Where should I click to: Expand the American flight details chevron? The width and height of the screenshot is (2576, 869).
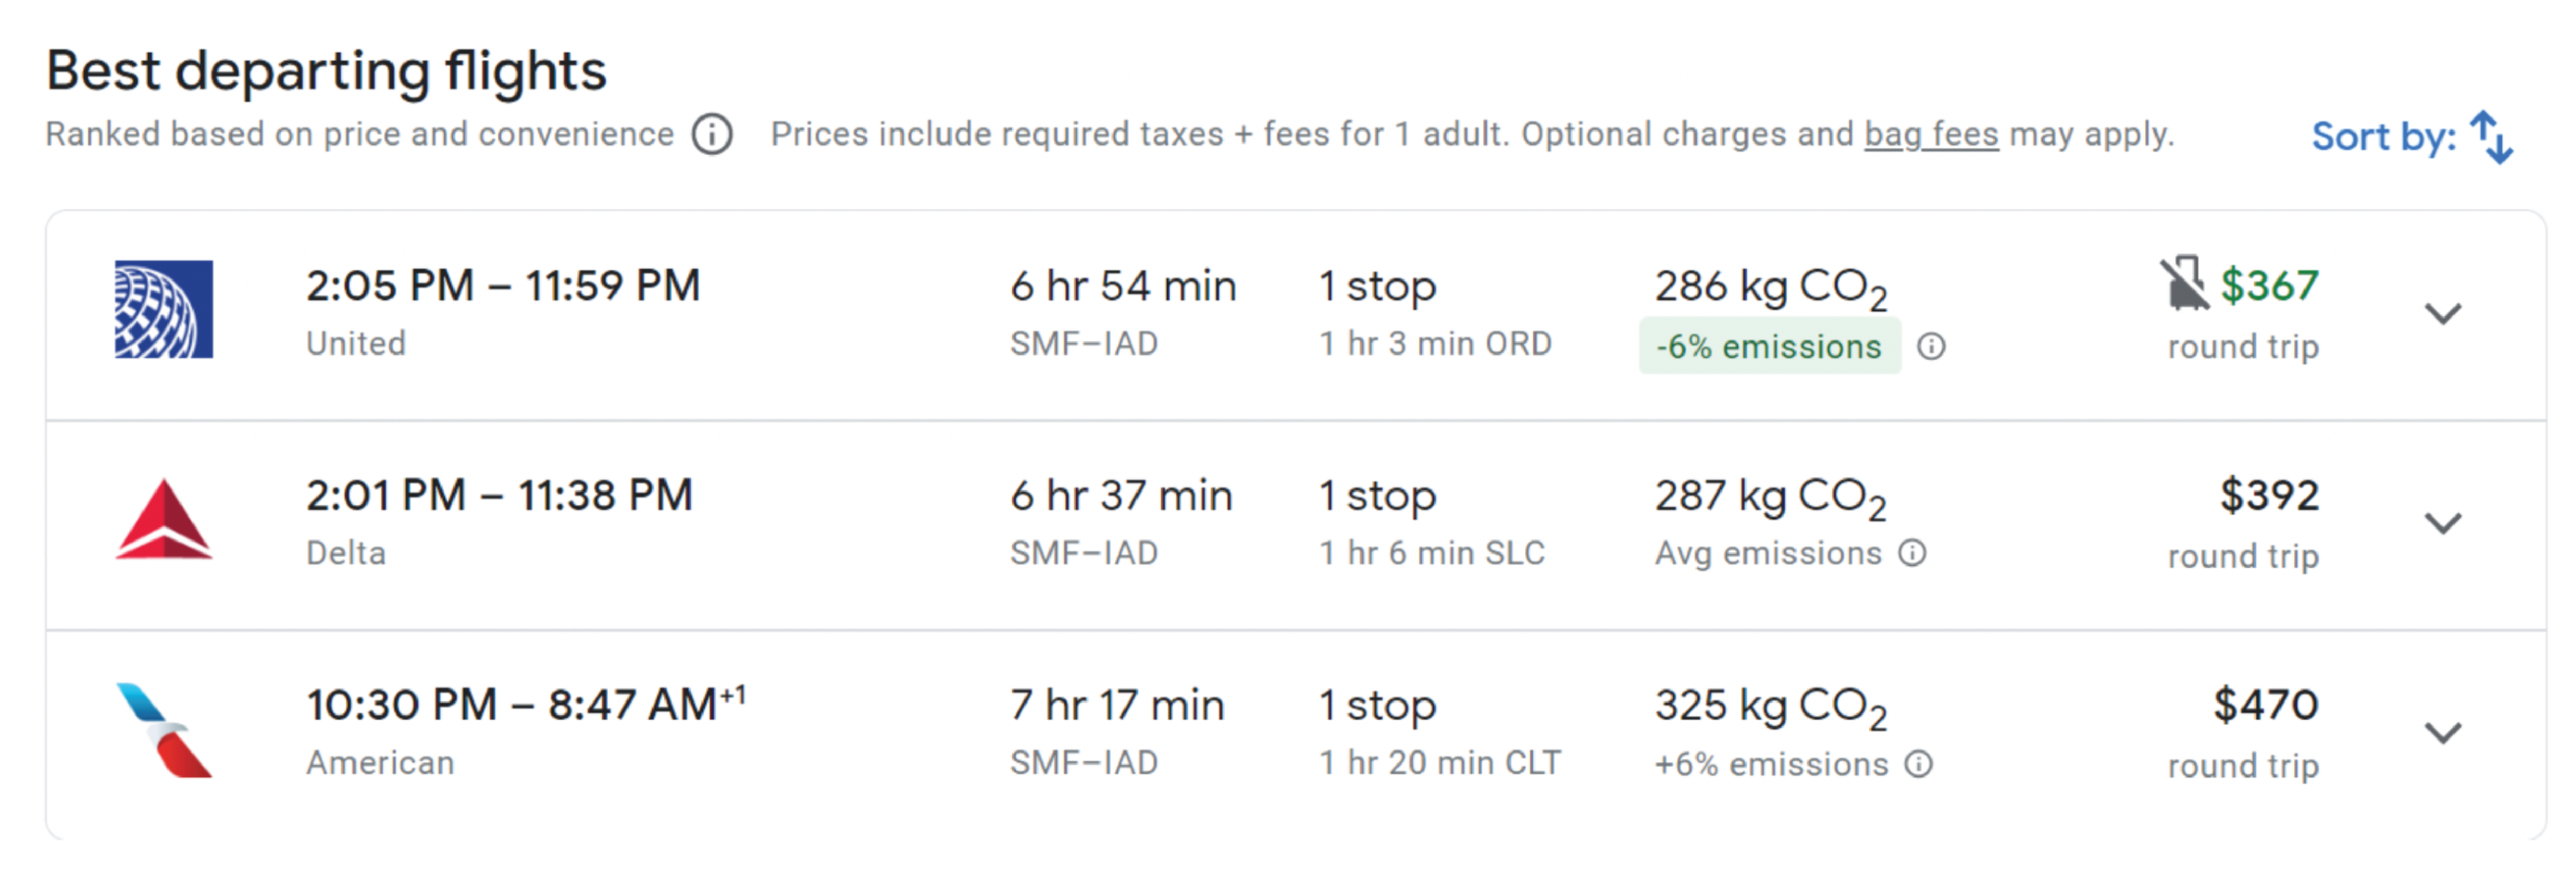(2442, 733)
